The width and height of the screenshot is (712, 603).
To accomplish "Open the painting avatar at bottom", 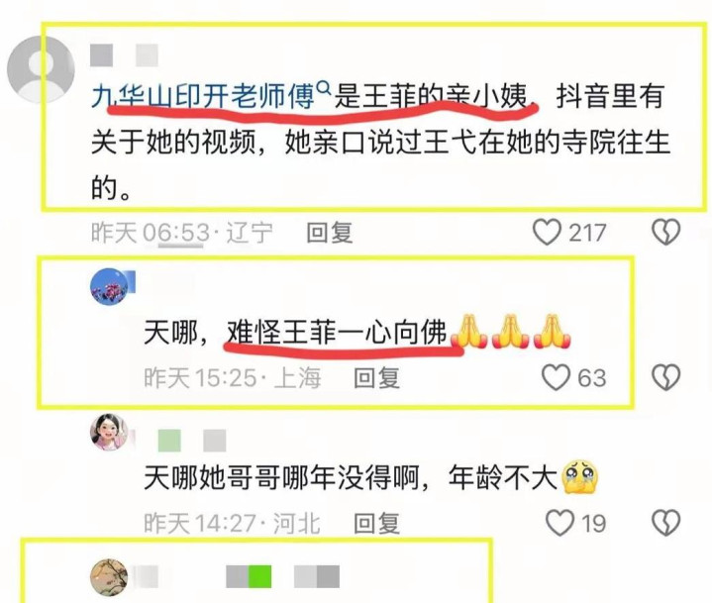I will coord(110,577).
